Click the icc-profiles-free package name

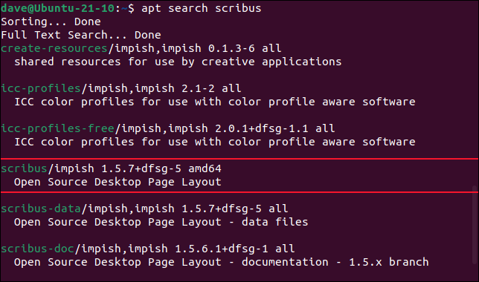click(x=57, y=128)
